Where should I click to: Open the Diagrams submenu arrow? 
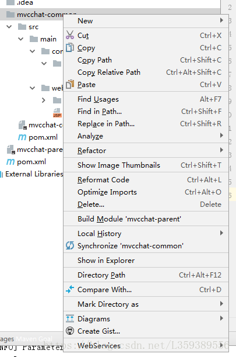click(x=221, y=318)
